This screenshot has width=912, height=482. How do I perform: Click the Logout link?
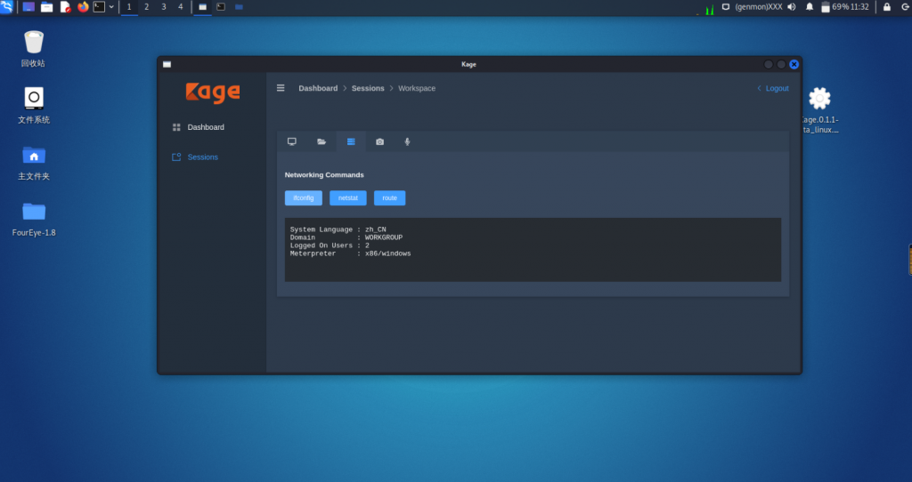coord(773,88)
